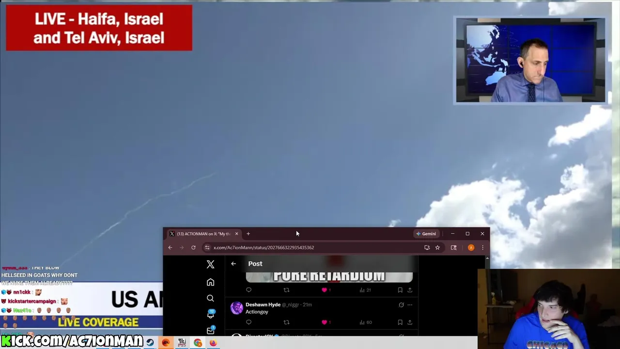Share the top image post

point(410,290)
